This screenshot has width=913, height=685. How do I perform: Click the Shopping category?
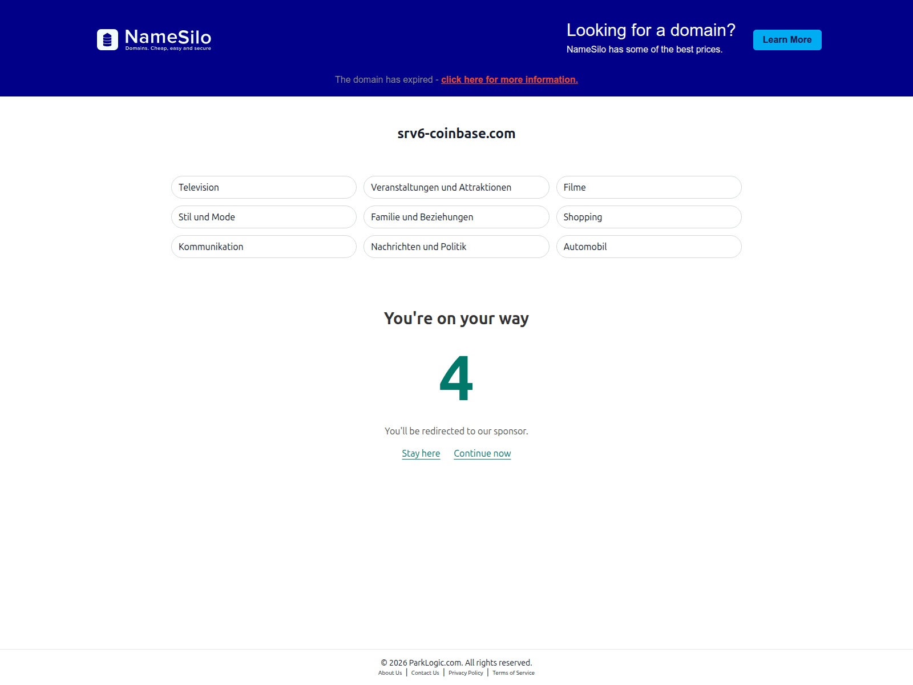(x=649, y=217)
